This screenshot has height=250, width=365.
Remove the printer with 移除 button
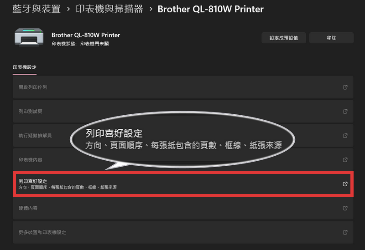pos(331,38)
